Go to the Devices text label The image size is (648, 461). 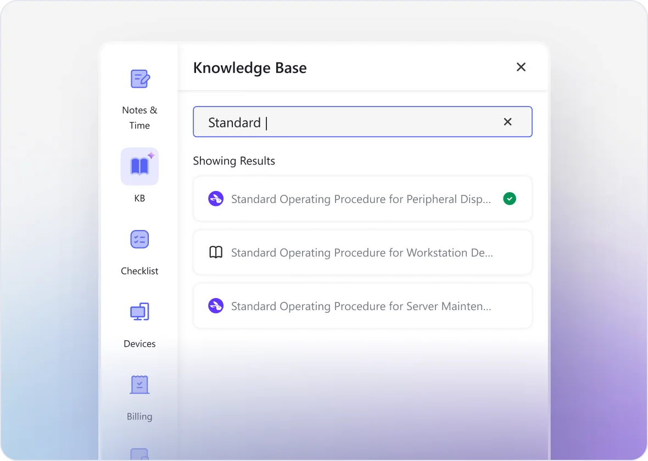click(x=139, y=344)
